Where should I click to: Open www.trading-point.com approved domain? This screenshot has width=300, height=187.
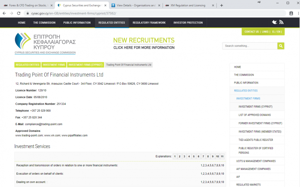29,135
